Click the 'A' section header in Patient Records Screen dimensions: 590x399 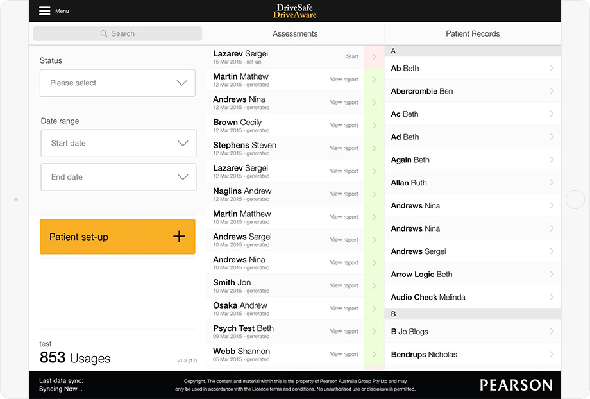click(x=473, y=51)
